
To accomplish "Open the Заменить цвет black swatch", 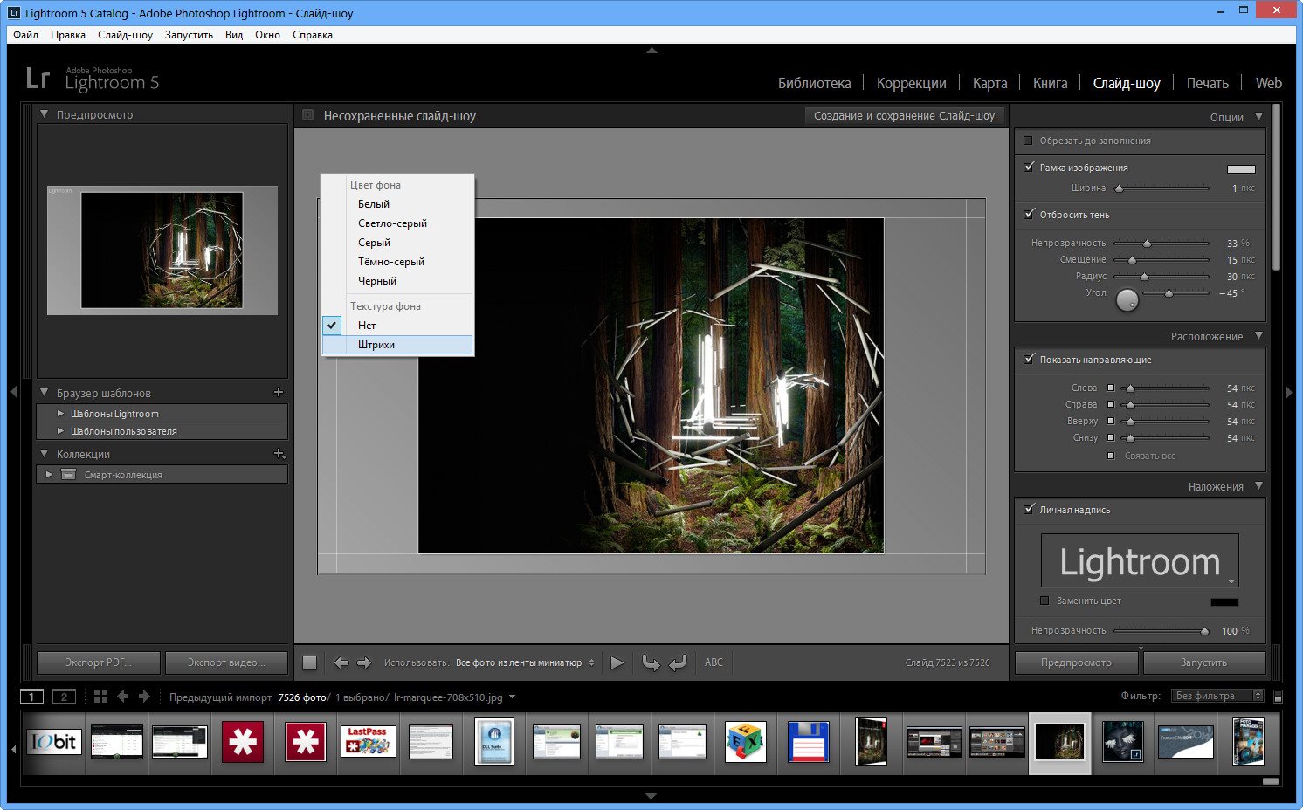I will [x=1224, y=601].
